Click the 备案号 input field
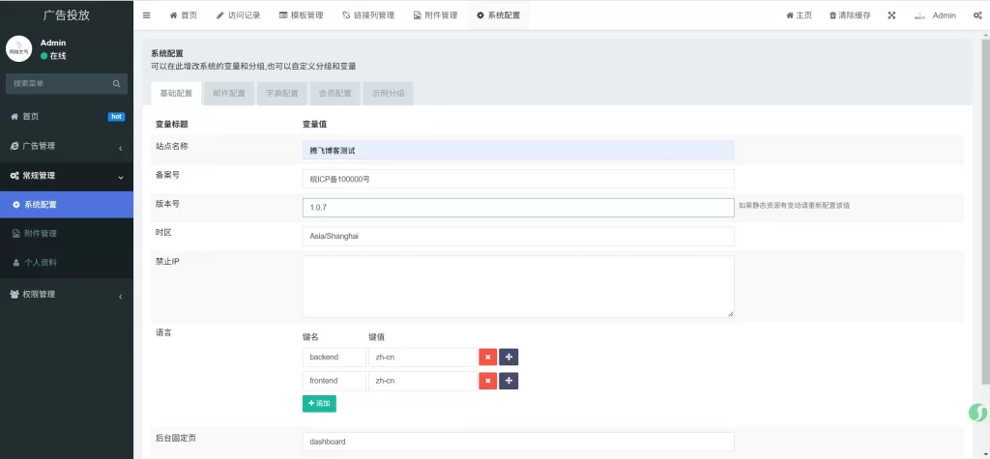 point(518,180)
